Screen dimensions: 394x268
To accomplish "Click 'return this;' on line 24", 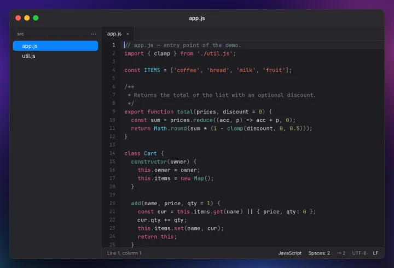I will click(157, 236).
